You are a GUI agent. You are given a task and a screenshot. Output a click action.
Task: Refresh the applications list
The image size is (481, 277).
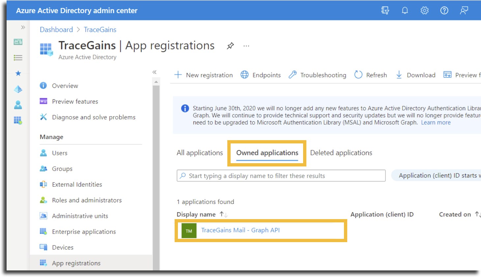click(x=371, y=75)
